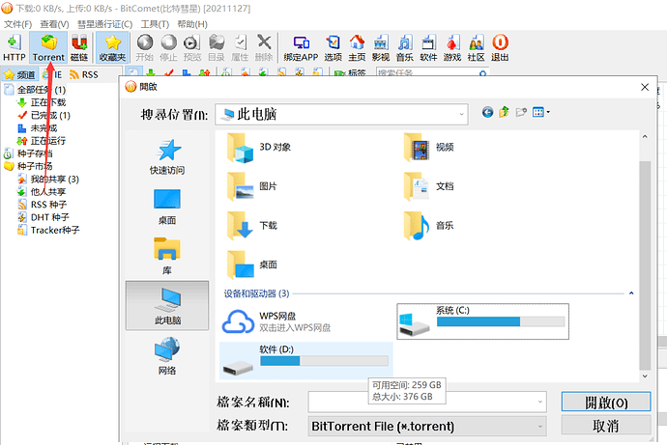Switch to the IE tab

pos(52,74)
